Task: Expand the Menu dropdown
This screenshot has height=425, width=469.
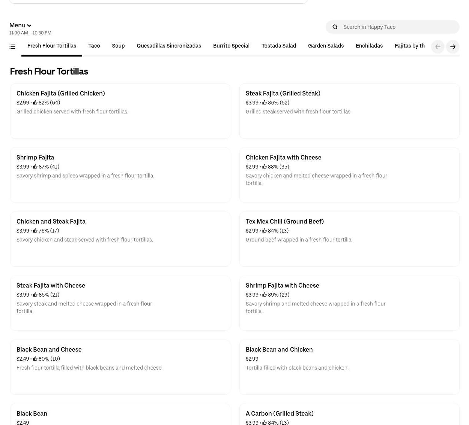Action: pyautogui.click(x=20, y=25)
